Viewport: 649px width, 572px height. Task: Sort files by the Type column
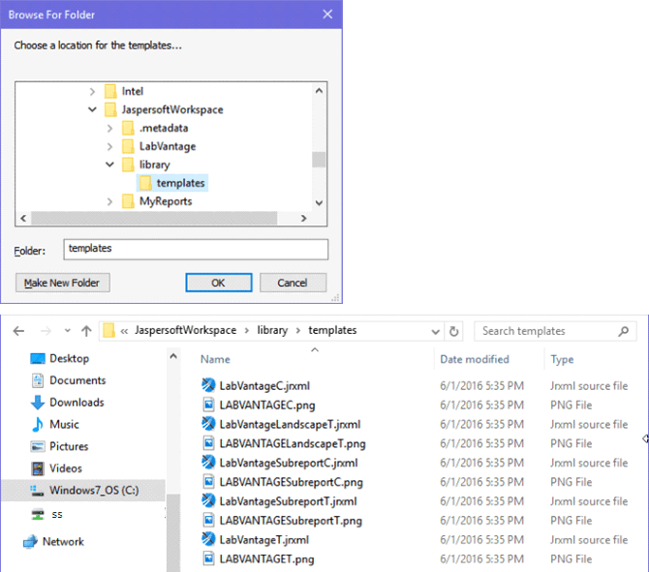(x=562, y=359)
